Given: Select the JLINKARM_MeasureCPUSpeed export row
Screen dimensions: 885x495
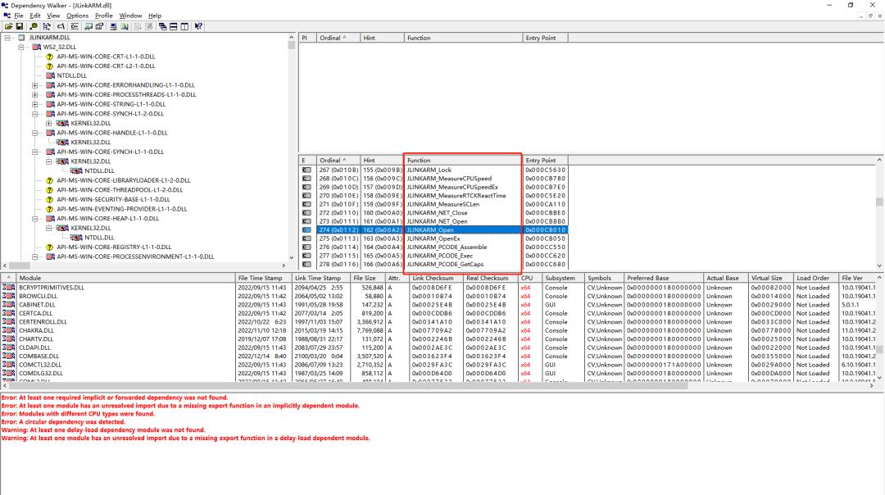Looking at the screenshot, I should [x=433, y=179].
